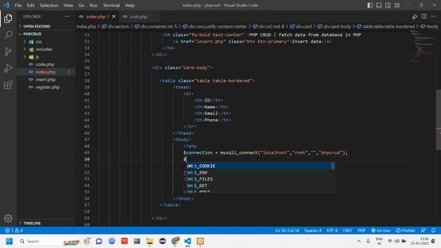The width and height of the screenshot is (441, 248).
Task: Open View menu
Action: coord(68,6)
